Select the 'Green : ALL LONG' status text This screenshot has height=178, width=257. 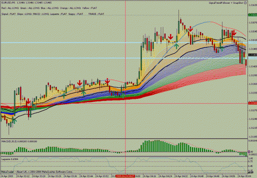[30, 8]
